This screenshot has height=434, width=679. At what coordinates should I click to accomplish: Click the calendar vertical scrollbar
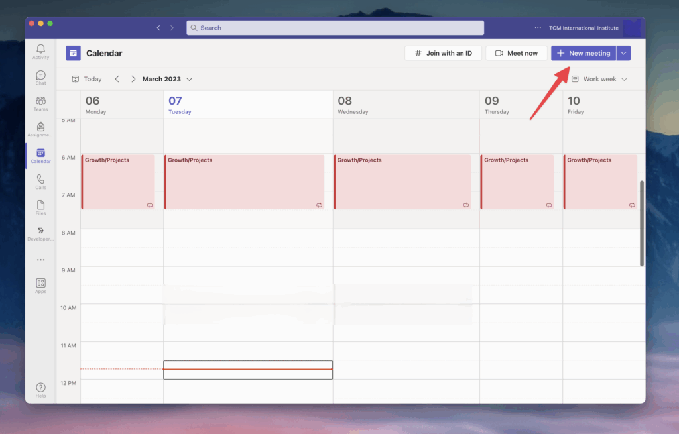[642, 223]
